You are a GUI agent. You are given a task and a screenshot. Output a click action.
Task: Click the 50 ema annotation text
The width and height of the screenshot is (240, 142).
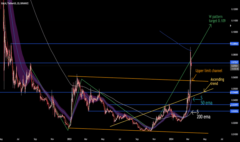pos(207,103)
